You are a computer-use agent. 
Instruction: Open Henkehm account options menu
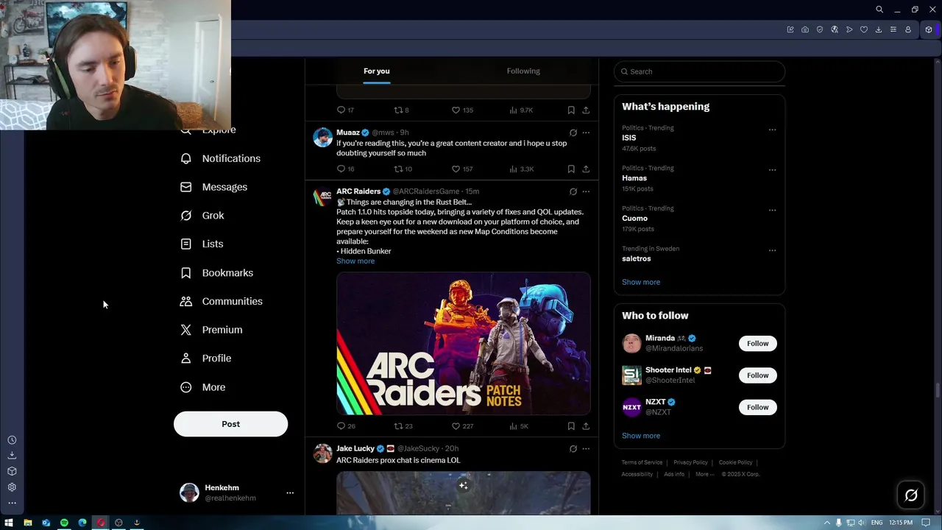click(290, 493)
